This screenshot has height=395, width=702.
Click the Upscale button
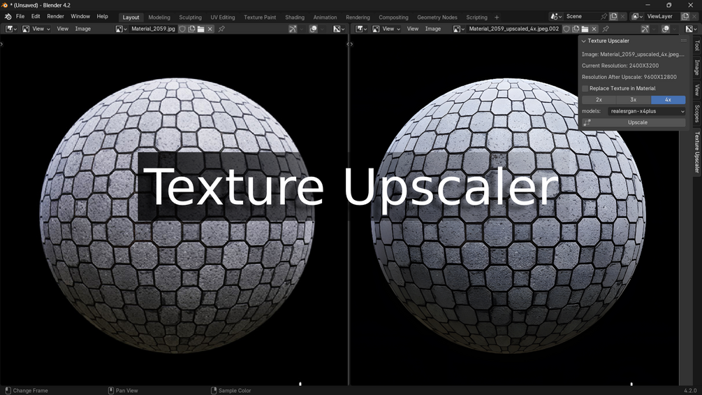638,122
